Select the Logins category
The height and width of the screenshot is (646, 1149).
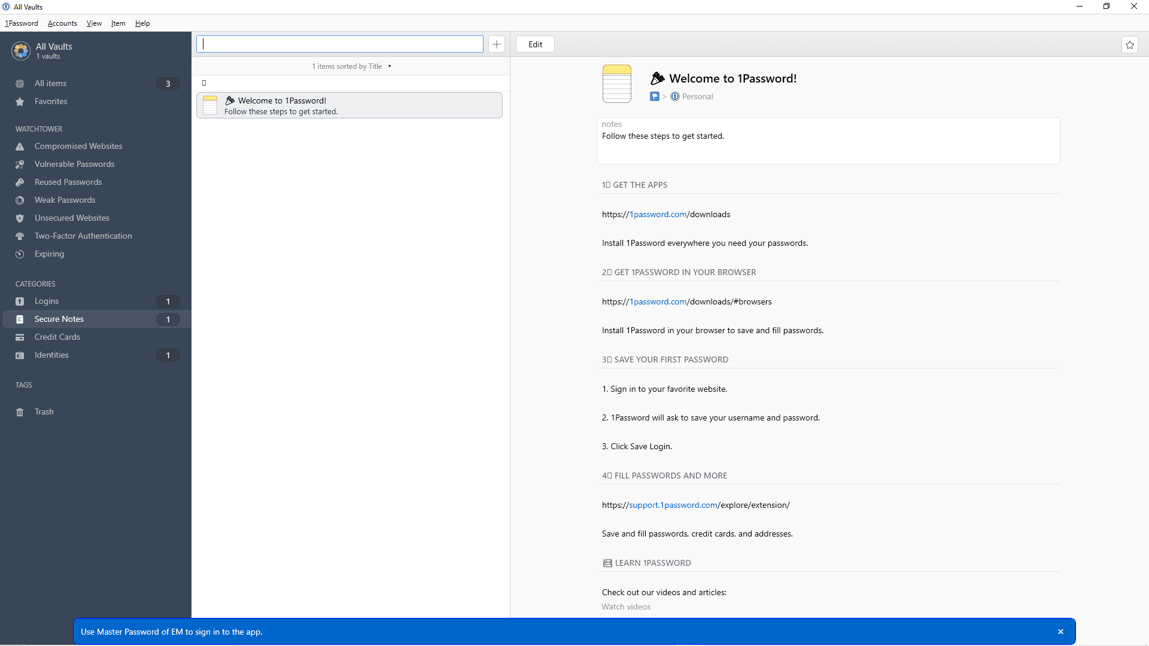point(96,301)
